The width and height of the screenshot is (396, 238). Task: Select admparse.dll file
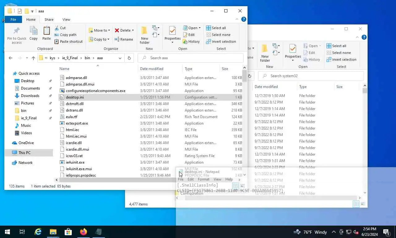[x=76, y=78]
